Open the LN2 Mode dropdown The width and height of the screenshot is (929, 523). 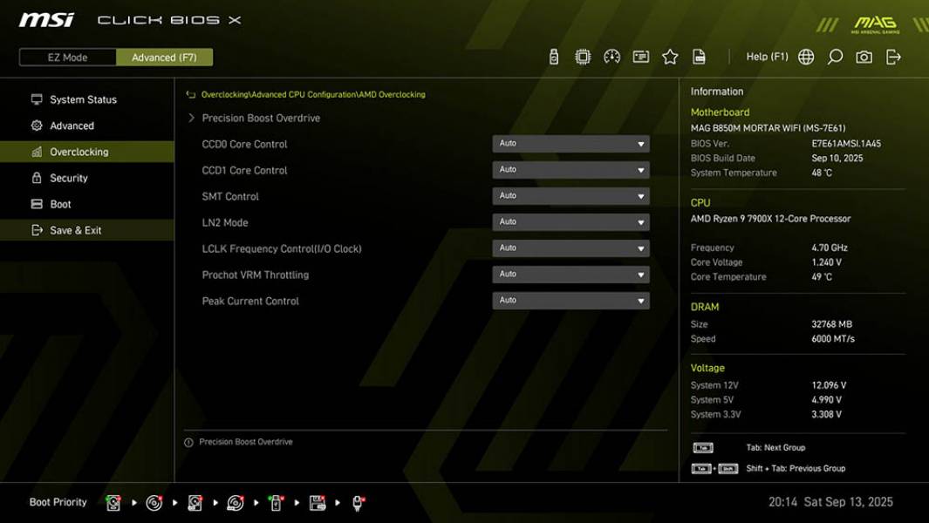pos(571,221)
